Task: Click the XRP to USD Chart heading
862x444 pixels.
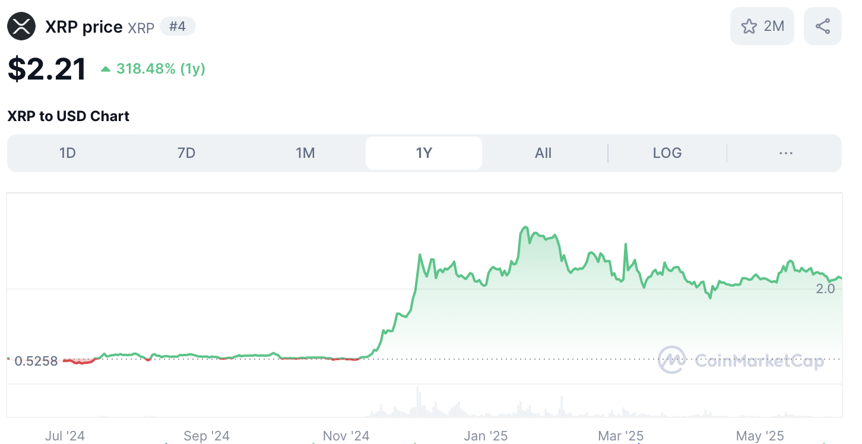Action: pyautogui.click(x=68, y=116)
